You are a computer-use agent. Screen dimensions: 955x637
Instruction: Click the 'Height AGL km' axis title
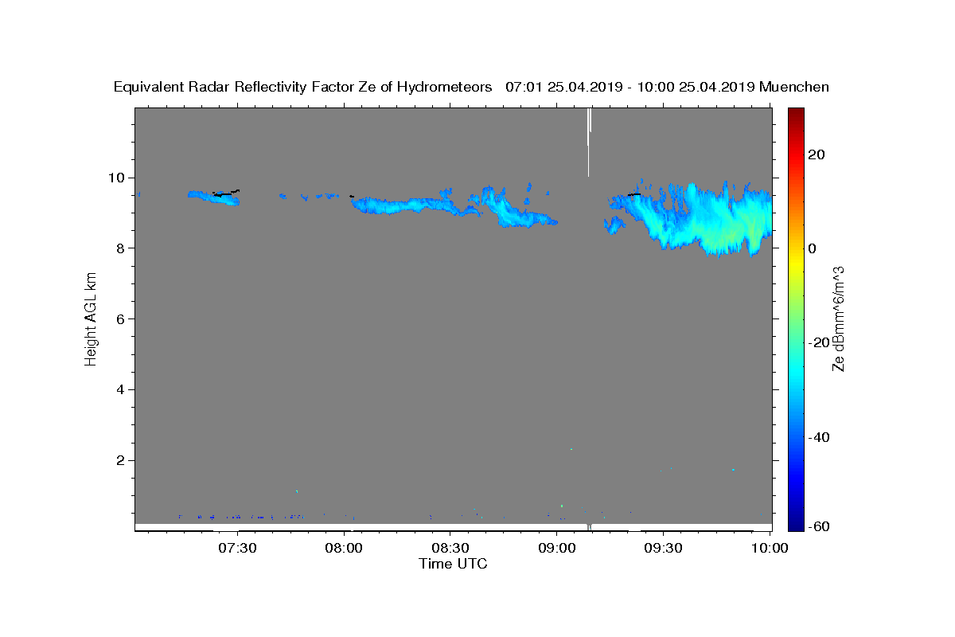click(x=92, y=318)
